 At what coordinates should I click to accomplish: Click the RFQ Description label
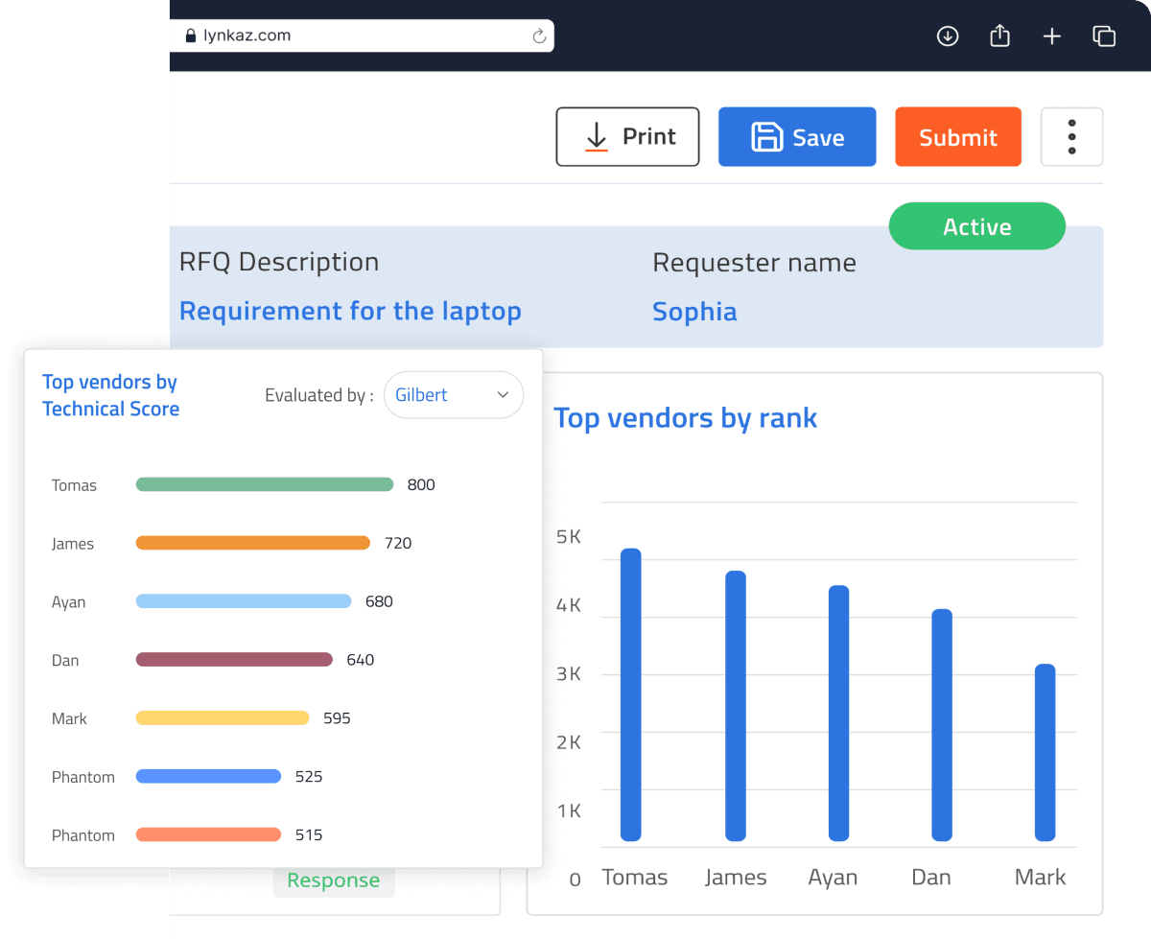[279, 263]
